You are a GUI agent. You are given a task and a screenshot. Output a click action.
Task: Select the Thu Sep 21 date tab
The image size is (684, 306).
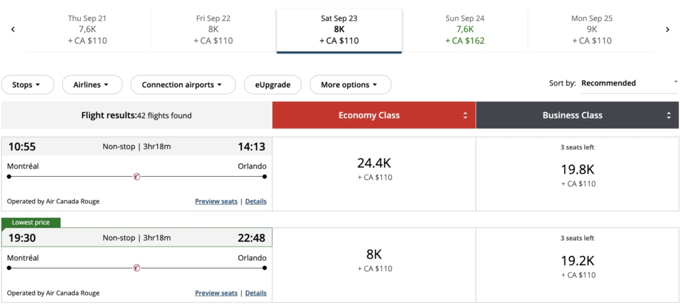[x=88, y=29]
